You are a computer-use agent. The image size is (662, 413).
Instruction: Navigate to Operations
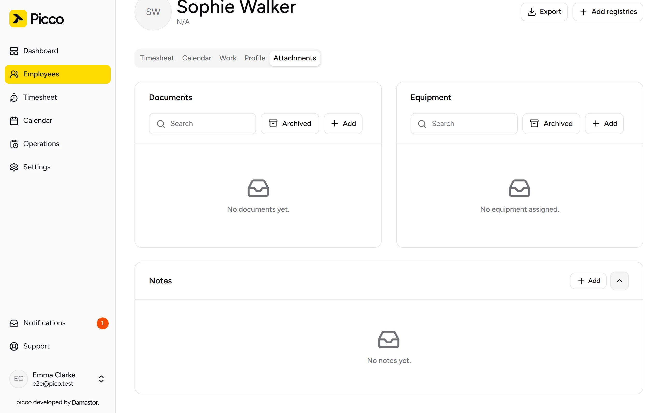click(x=57, y=144)
